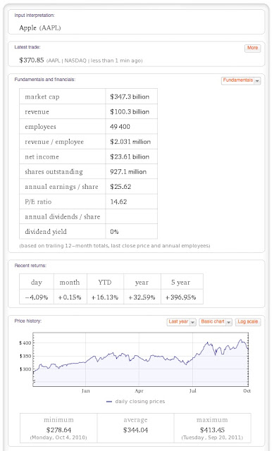Select the revenue row label
274x451 pixels.
[x=37, y=112]
